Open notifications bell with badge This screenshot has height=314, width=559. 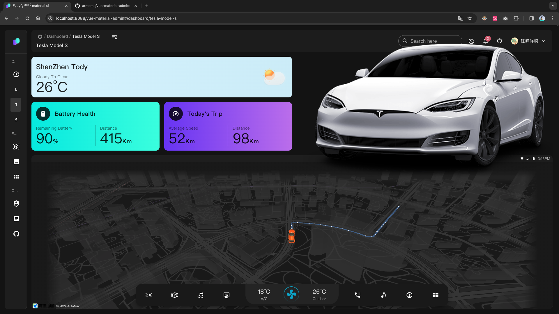[486, 41]
